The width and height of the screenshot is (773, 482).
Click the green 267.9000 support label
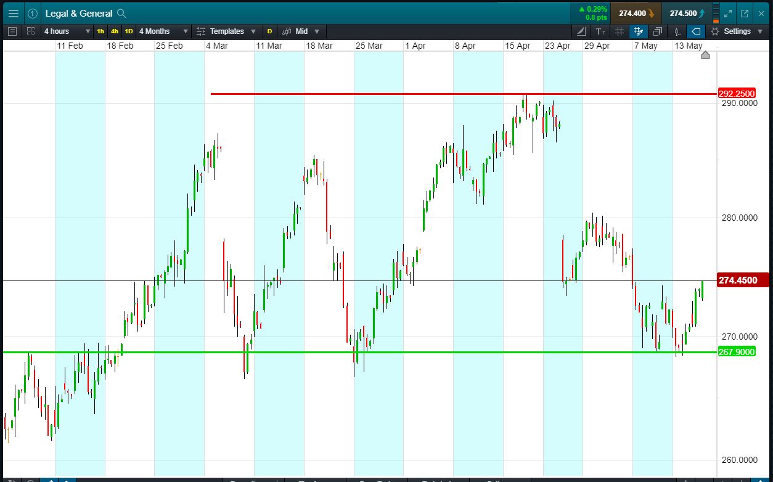click(737, 352)
